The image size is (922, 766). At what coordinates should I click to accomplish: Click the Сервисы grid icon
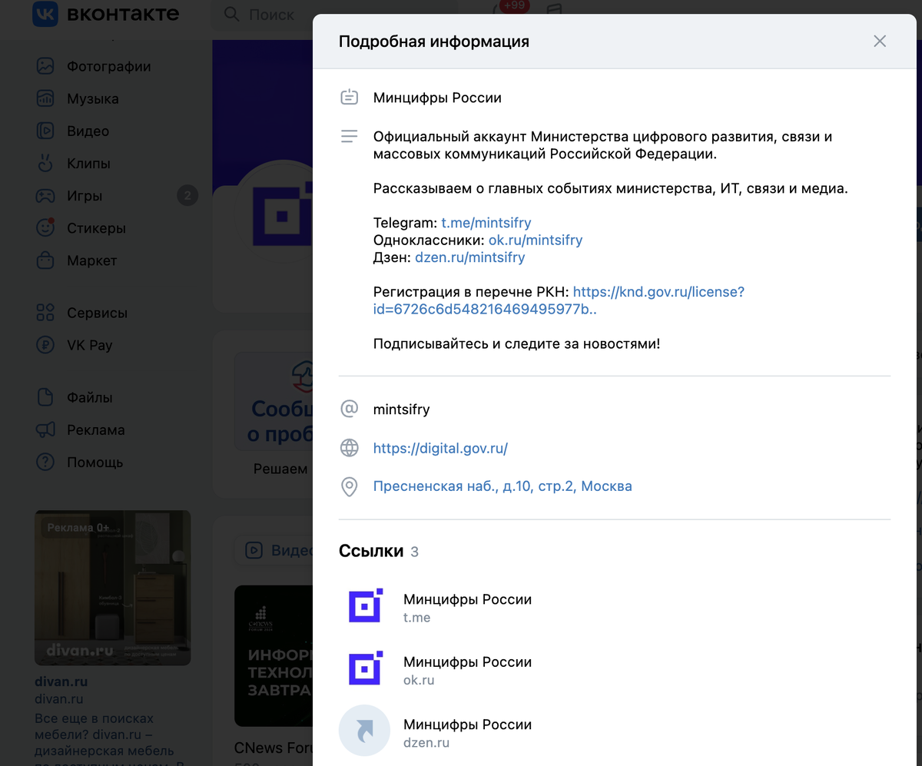[x=45, y=313]
